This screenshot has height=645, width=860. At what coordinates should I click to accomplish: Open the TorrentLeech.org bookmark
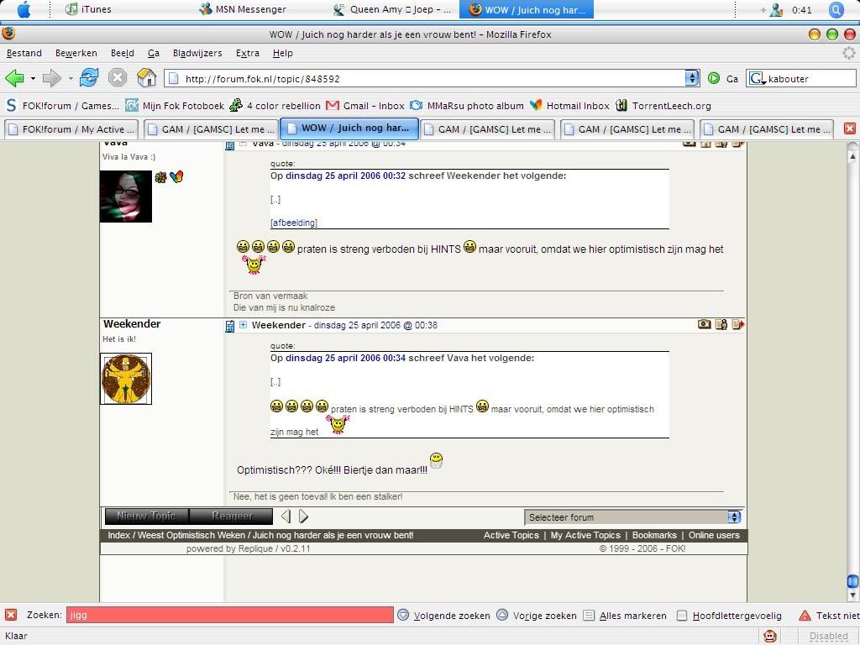(x=663, y=105)
